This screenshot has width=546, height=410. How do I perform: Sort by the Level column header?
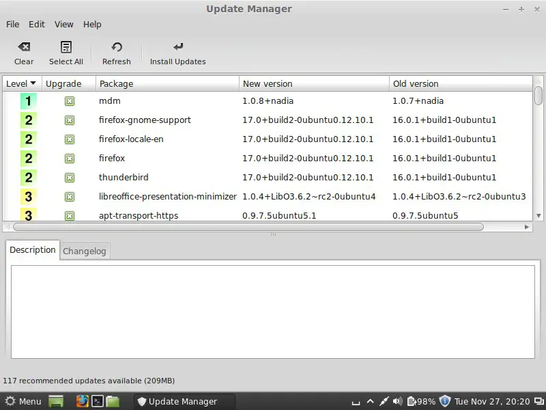point(23,83)
